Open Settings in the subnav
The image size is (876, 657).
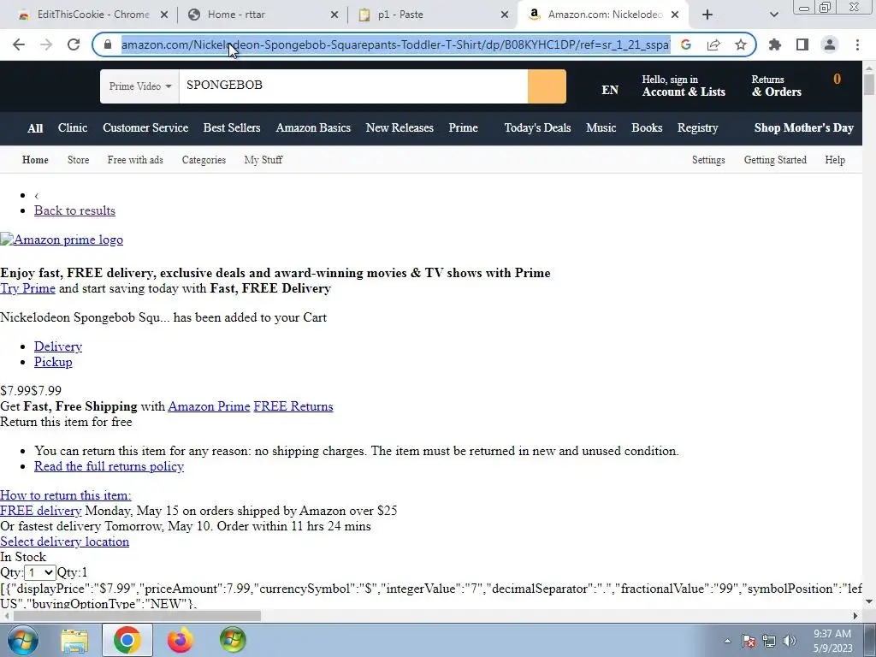coord(708,160)
